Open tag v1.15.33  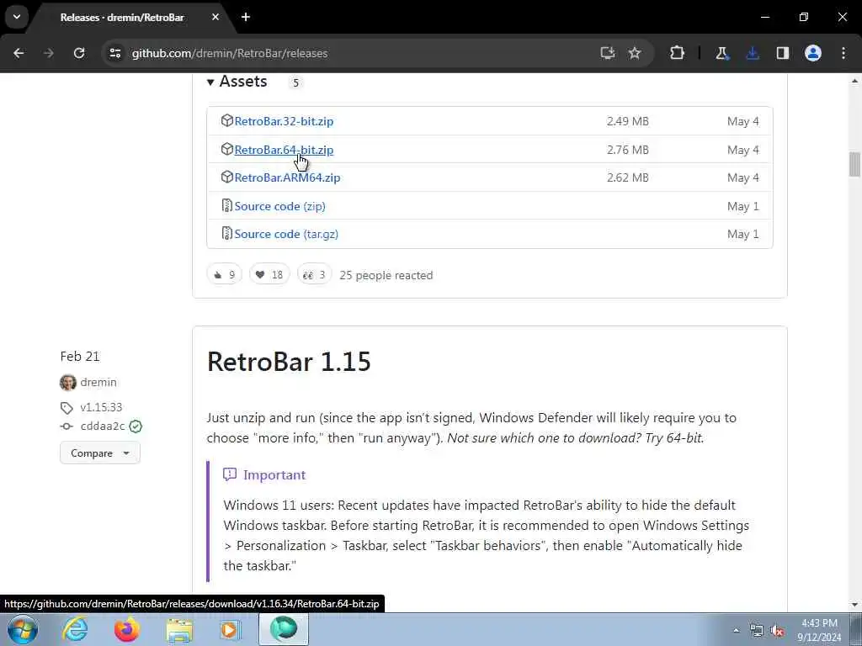click(x=101, y=408)
